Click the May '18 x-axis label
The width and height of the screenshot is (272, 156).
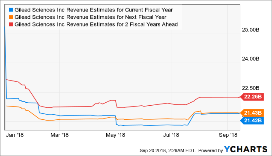point(115,135)
